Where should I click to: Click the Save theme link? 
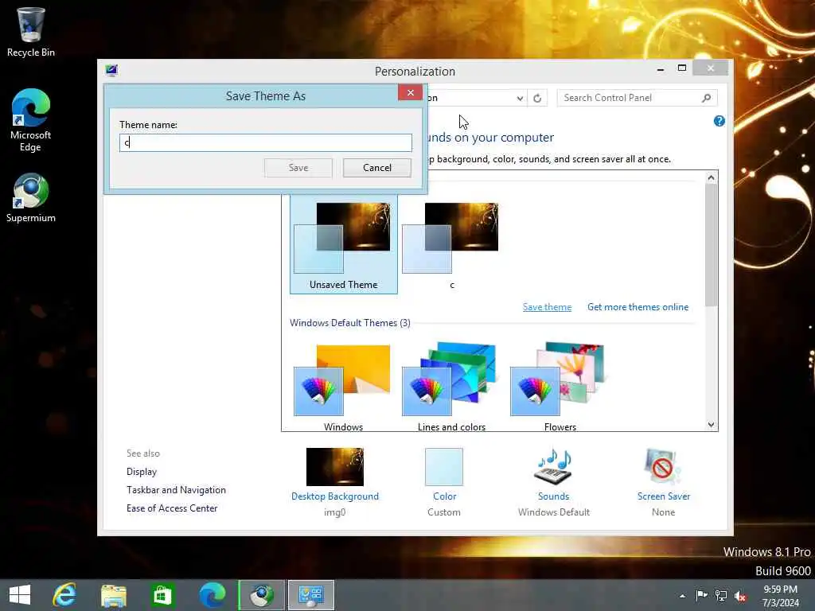tap(547, 307)
